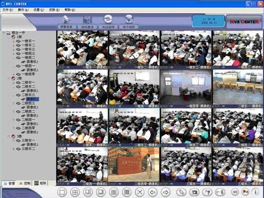Open the 文件 menu

tap(8, 10)
